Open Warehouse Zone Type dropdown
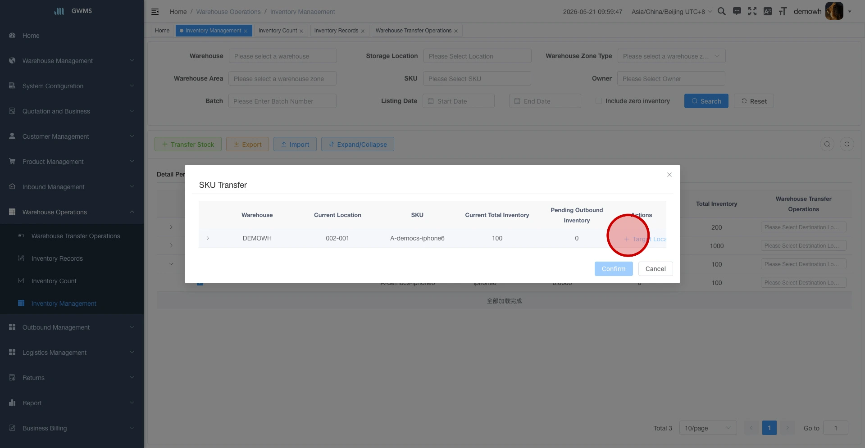865x448 pixels. pos(671,56)
